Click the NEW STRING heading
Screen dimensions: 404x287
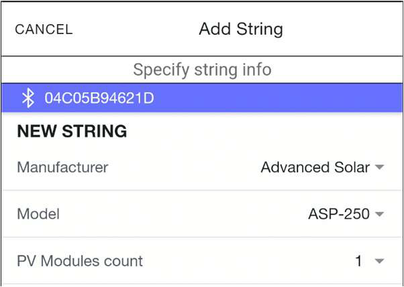72,131
